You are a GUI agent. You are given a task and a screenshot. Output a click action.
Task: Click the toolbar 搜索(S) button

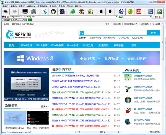click(158, 17)
